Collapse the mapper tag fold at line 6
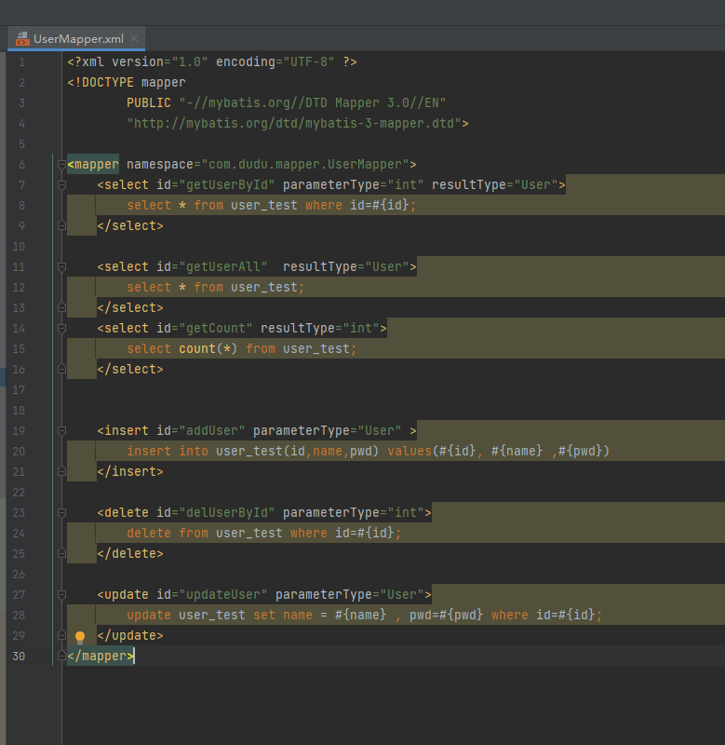 click(x=61, y=165)
